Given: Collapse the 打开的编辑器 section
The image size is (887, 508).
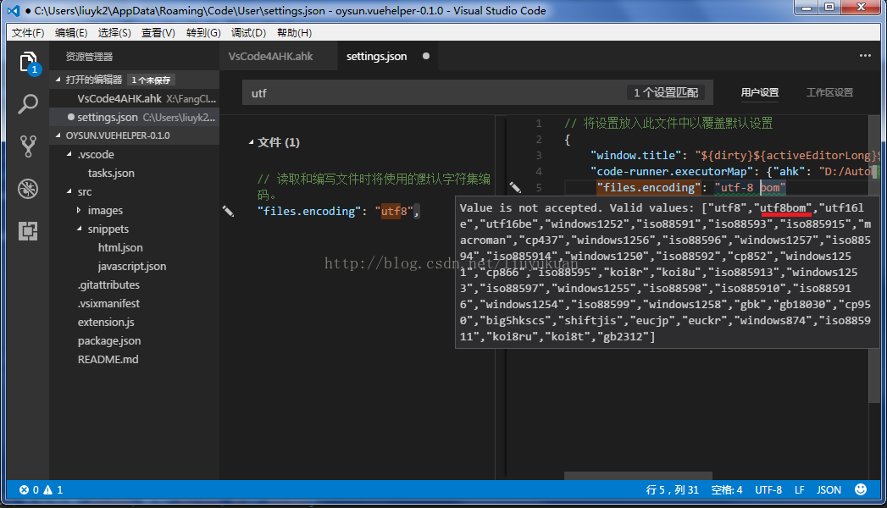Looking at the screenshot, I should click(x=58, y=80).
